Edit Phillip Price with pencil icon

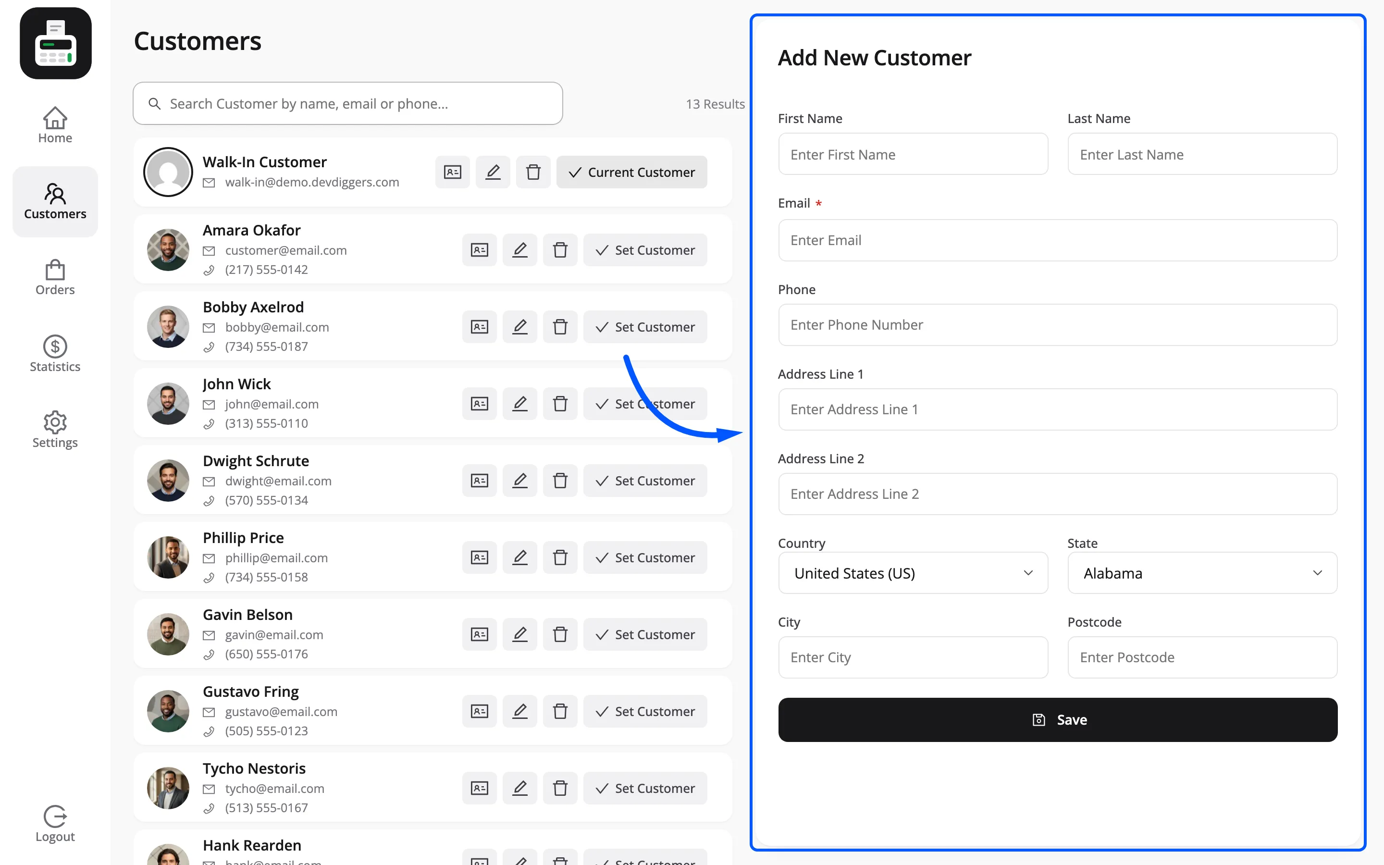click(520, 557)
